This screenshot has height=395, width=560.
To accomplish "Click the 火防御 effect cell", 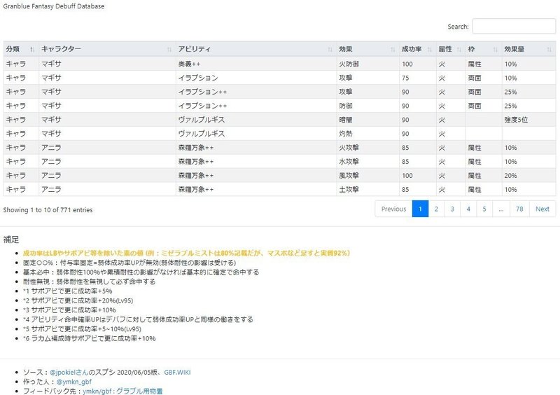I will pos(367,64).
